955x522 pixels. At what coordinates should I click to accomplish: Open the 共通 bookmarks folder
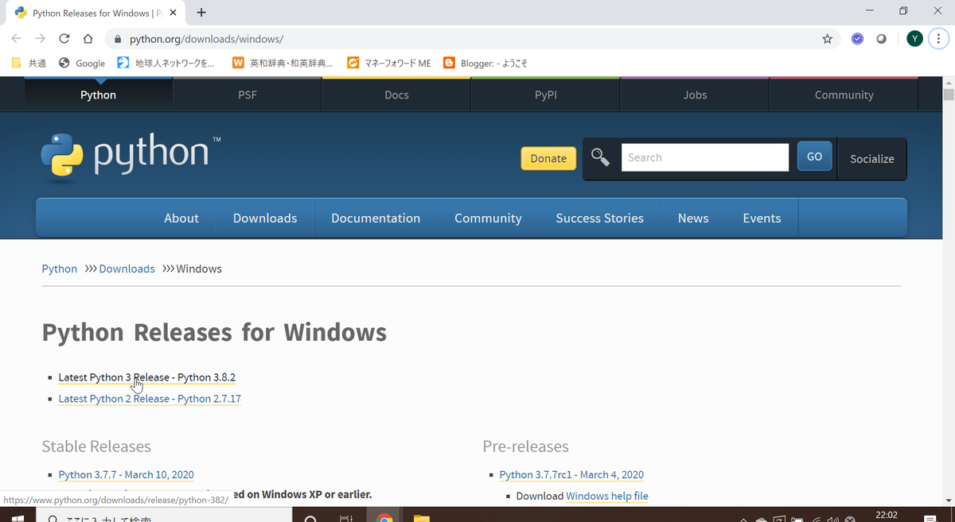pyautogui.click(x=29, y=63)
